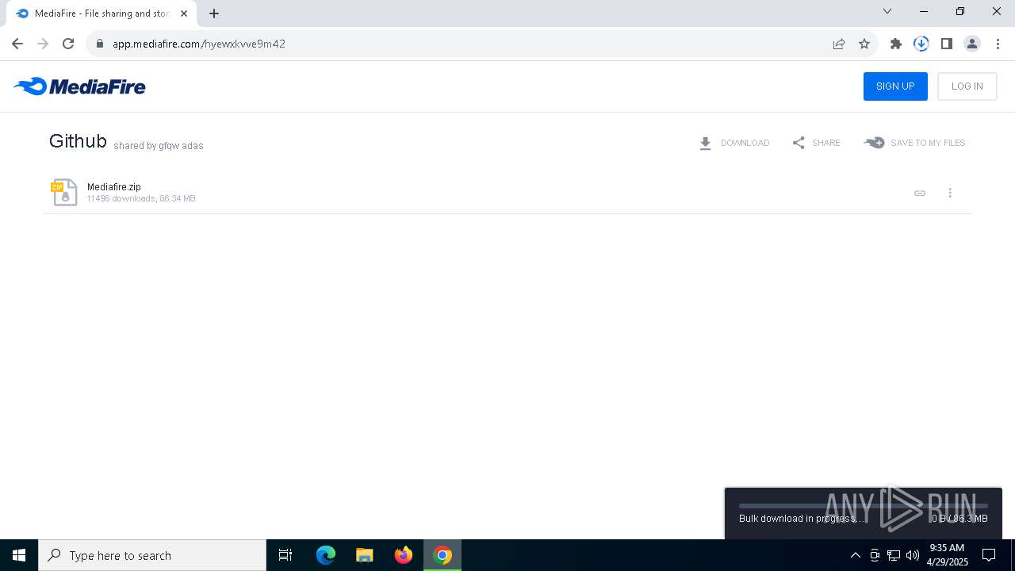Open File Explorer from taskbar
The image size is (1015, 571).
coord(365,555)
